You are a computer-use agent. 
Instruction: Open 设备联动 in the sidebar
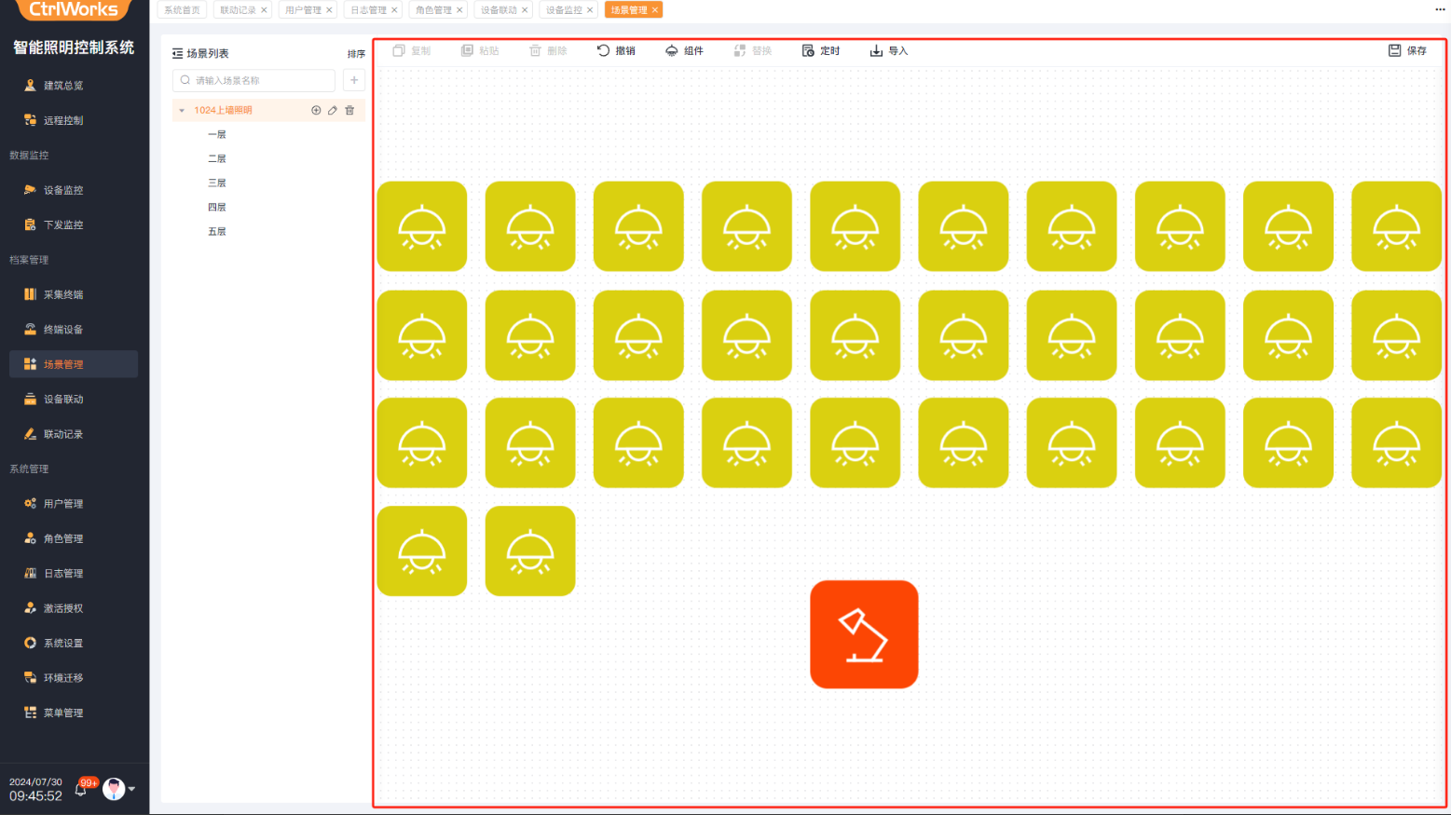(63, 399)
